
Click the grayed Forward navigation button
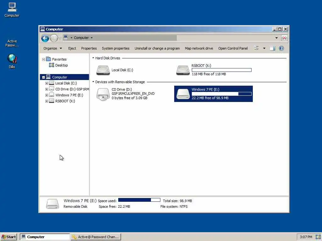[x=54, y=38]
